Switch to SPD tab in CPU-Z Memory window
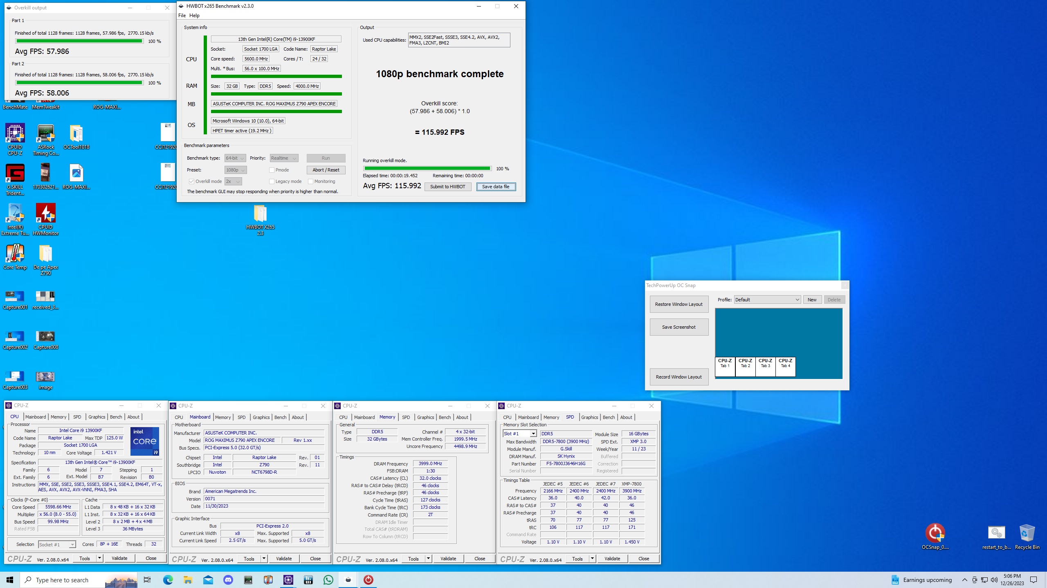 pyautogui.click(x=406, y=417)
